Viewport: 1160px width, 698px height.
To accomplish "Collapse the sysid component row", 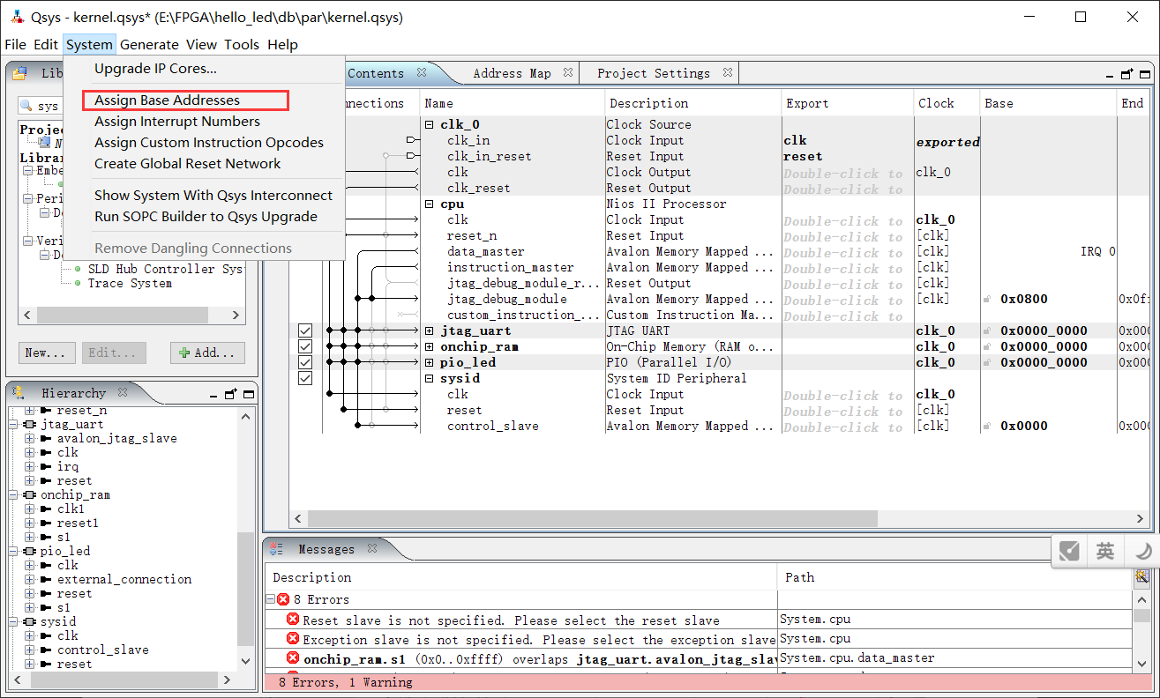I will (x=430, y=379).
